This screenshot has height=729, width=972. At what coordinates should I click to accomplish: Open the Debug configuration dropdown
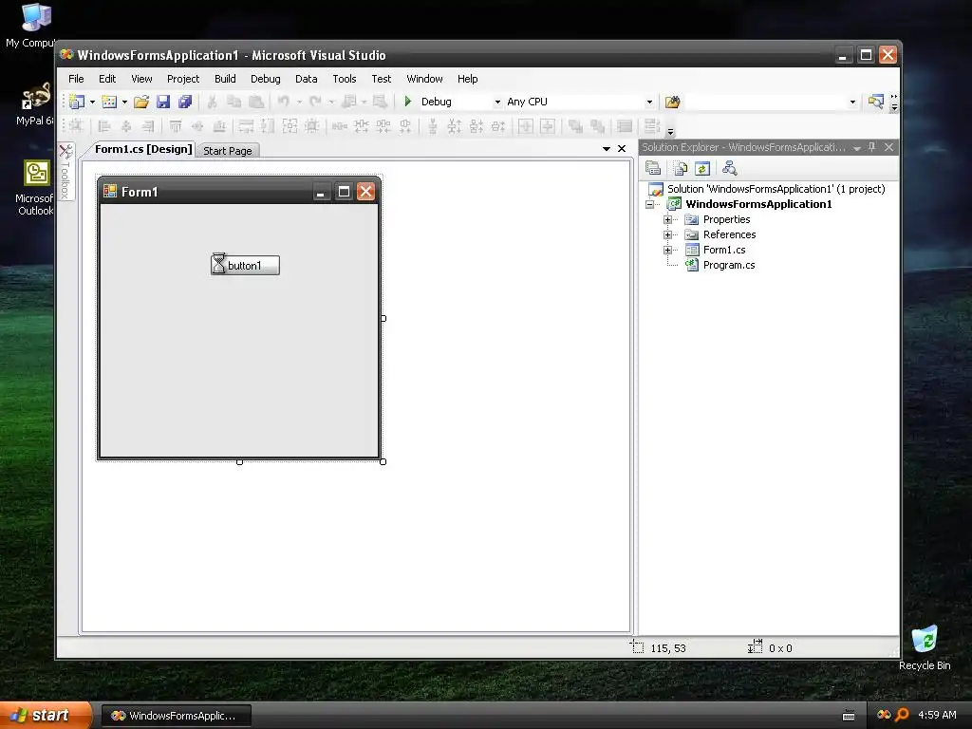[x=497, y=102]
